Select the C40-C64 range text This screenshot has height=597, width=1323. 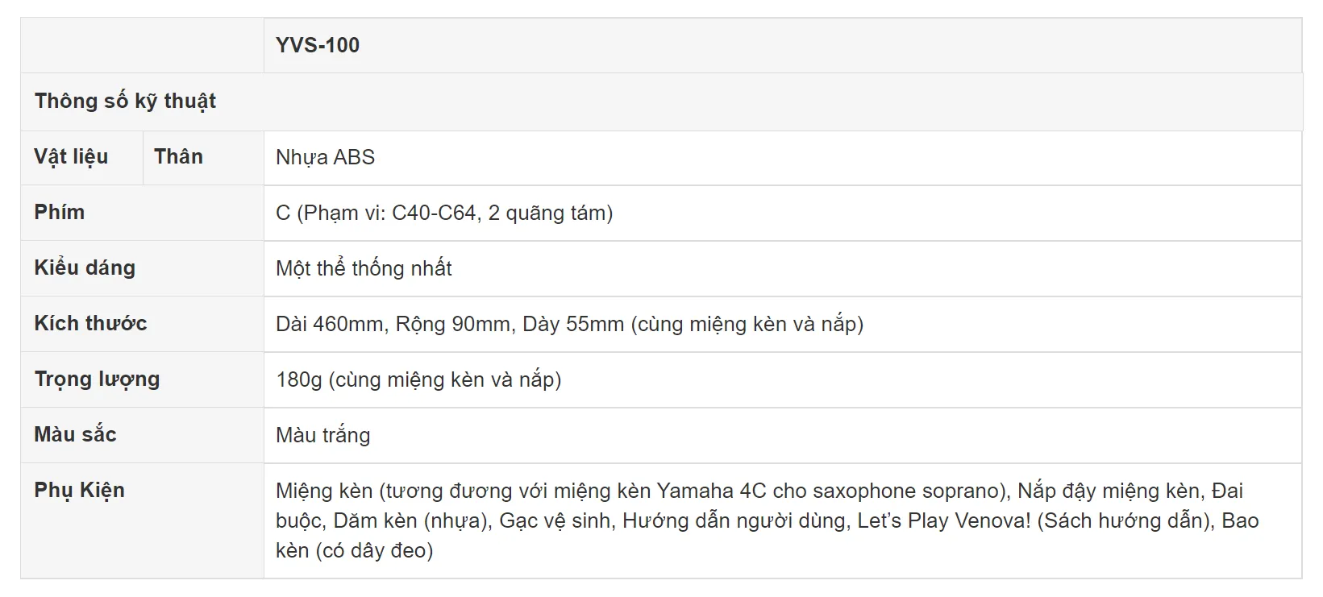click(434, 213)
